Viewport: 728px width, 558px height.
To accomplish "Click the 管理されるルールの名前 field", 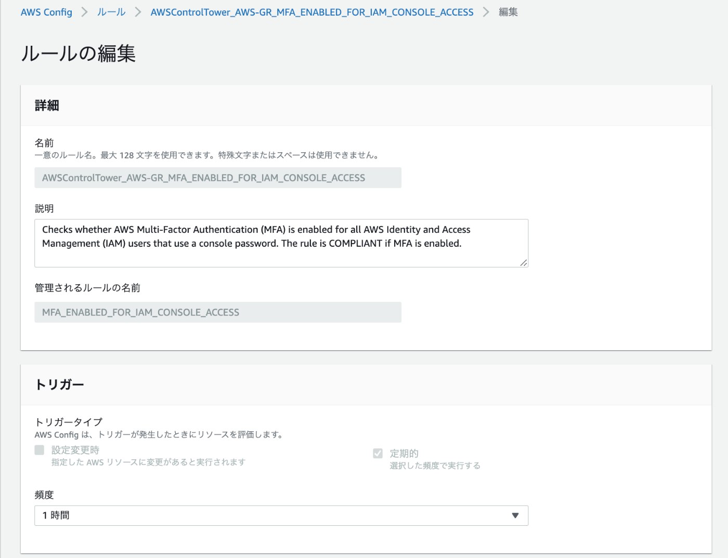I will pyautogui.click(x=218, y=312).
